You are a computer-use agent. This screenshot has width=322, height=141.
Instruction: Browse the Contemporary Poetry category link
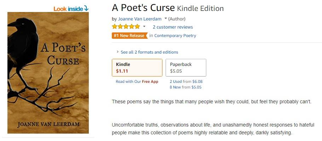pos(175,36)
